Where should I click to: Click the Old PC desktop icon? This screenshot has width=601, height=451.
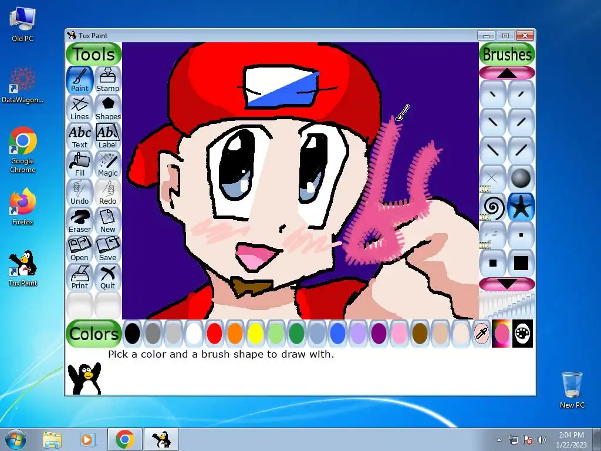[23, 24]
